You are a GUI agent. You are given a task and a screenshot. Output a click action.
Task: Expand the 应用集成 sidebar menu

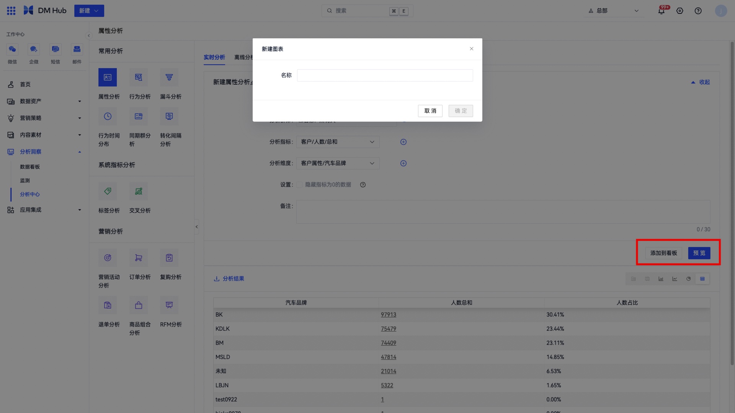pos(44,210)
